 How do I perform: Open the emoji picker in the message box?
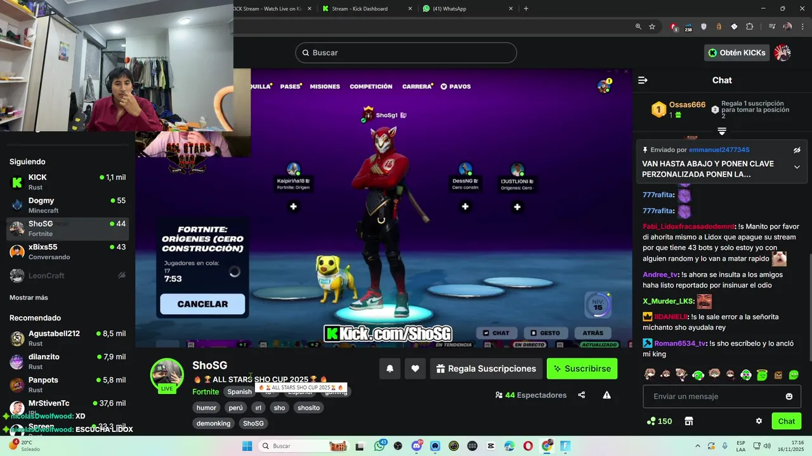(789, 396)
